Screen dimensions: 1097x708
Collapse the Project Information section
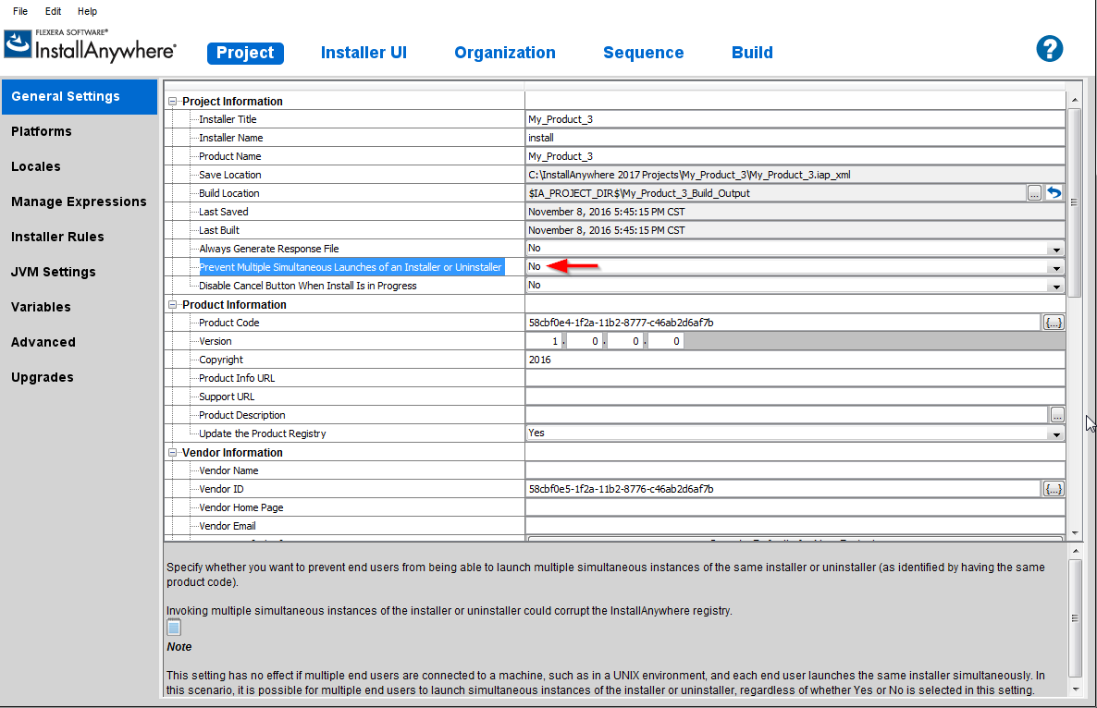click(x=172, y=102)
